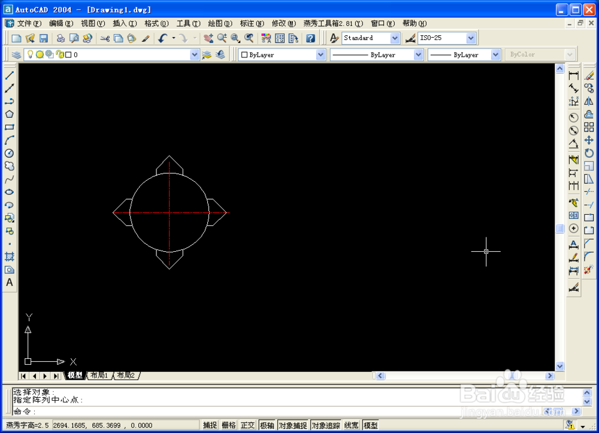Toggle layer 0 lightbulb on/off
Image resolution: width=599 pixels, height=433 pixels.
coord(30,54)
